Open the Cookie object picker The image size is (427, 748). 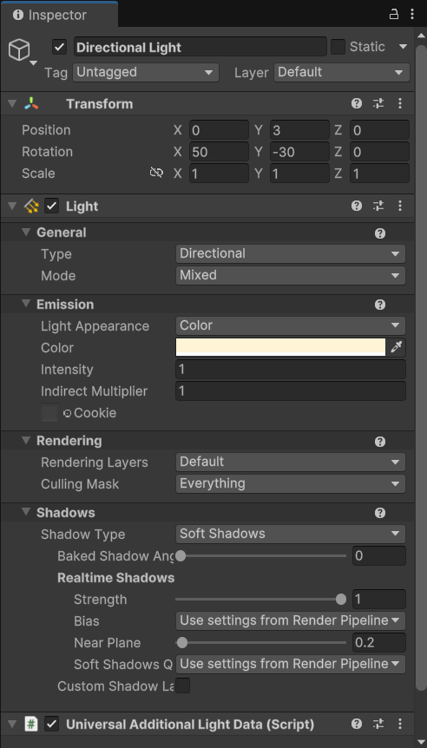[x=68, y=414]
